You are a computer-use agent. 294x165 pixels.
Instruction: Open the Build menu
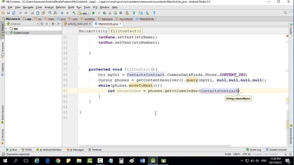71,7
